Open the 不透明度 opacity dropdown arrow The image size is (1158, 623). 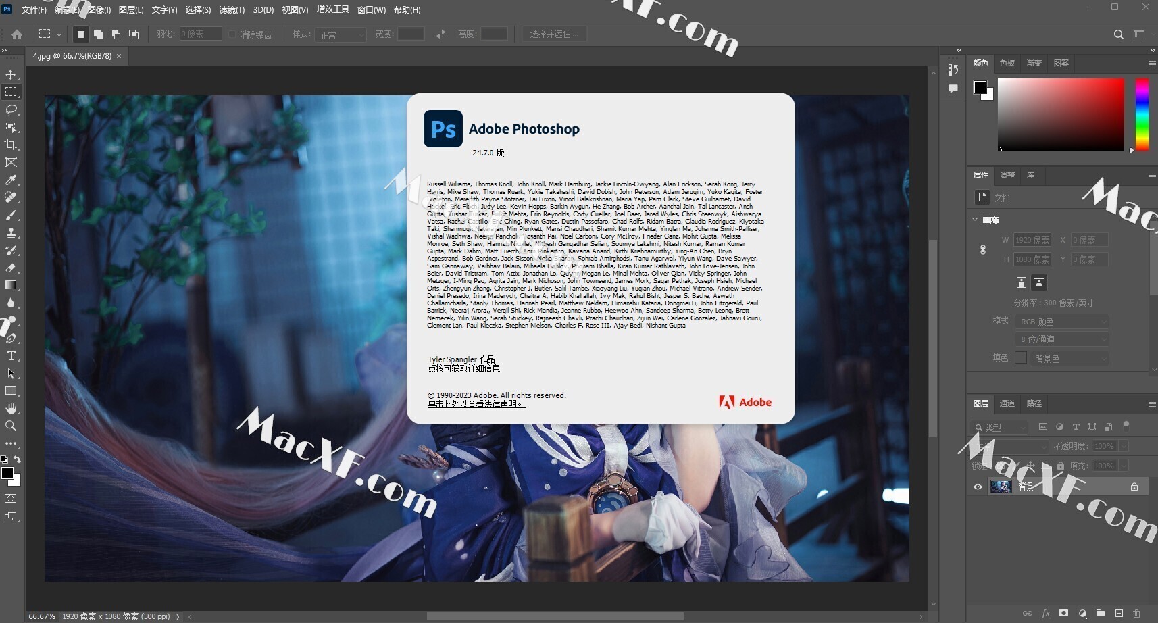click(x=1124, y=447)
